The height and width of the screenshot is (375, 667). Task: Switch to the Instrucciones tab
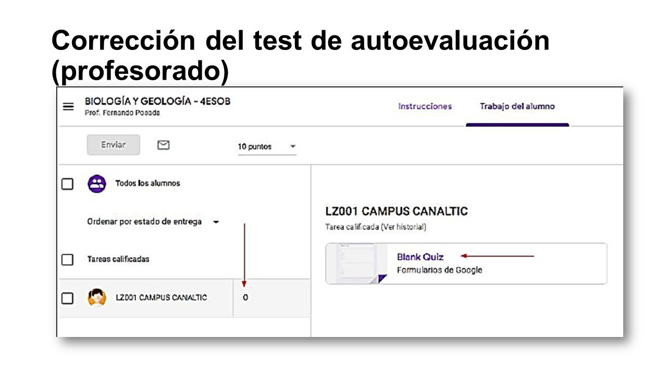425,106
